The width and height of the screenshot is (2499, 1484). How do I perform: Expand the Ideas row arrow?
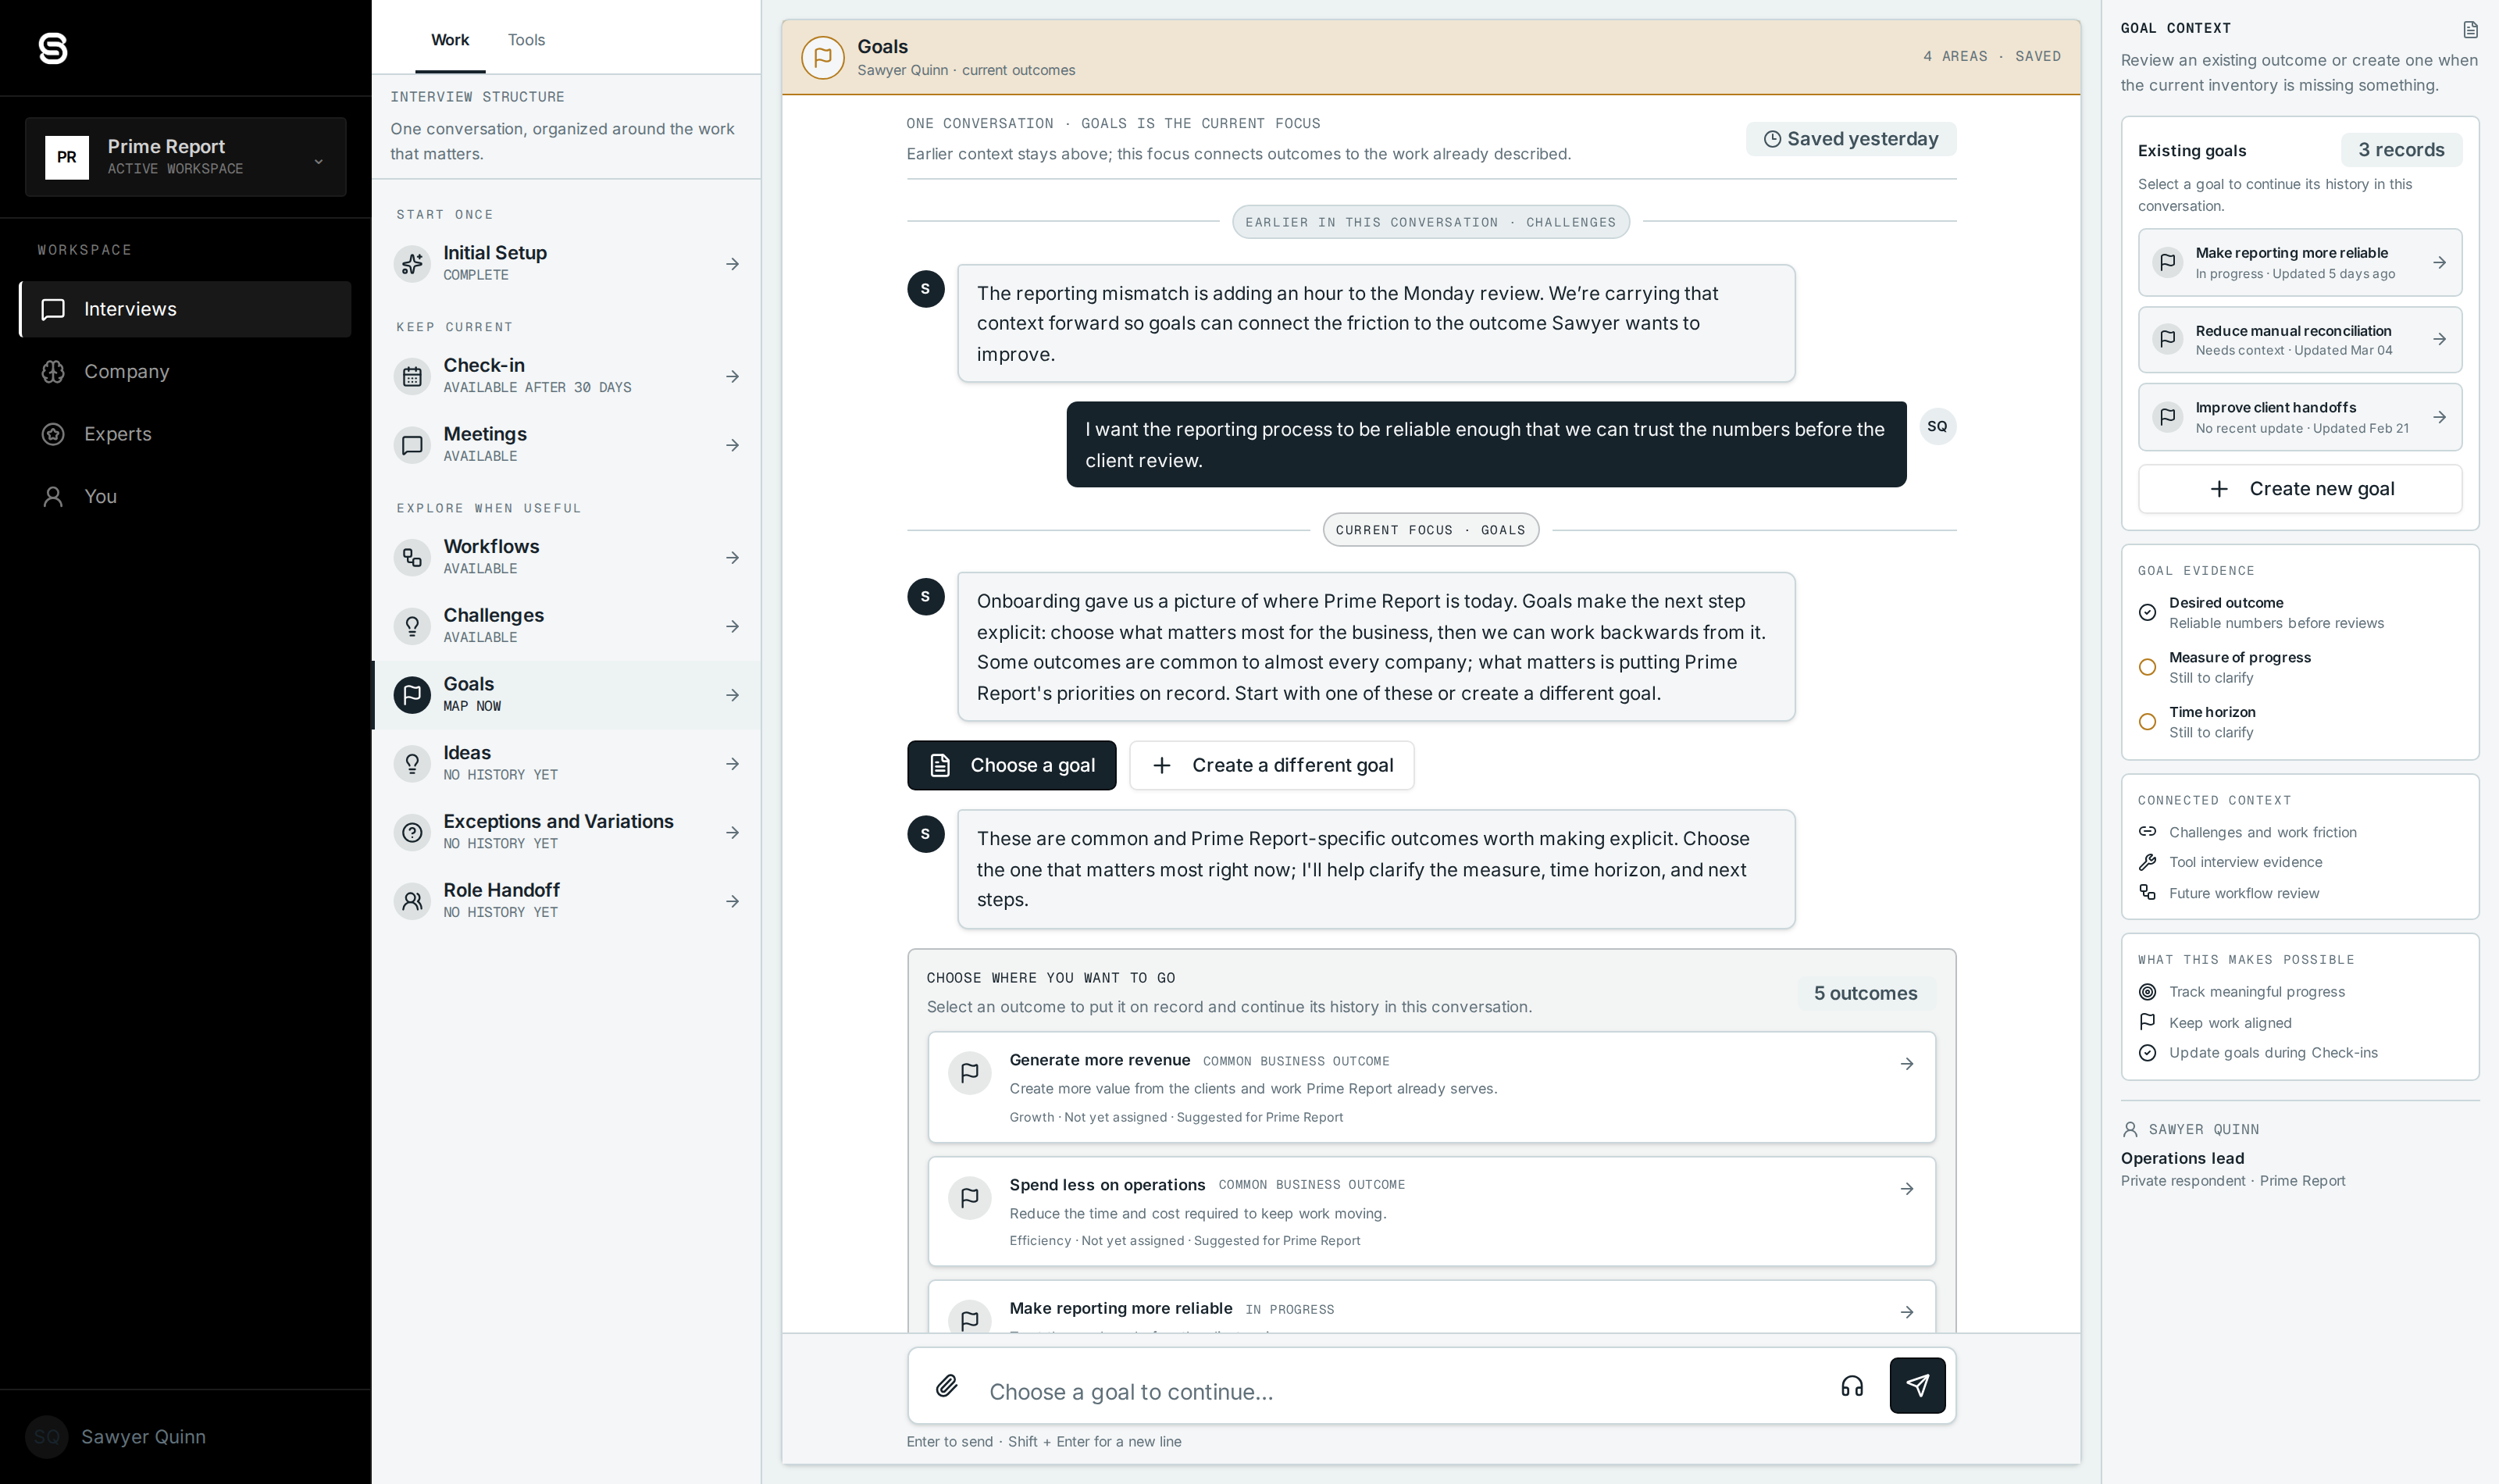tap(733, 764)
